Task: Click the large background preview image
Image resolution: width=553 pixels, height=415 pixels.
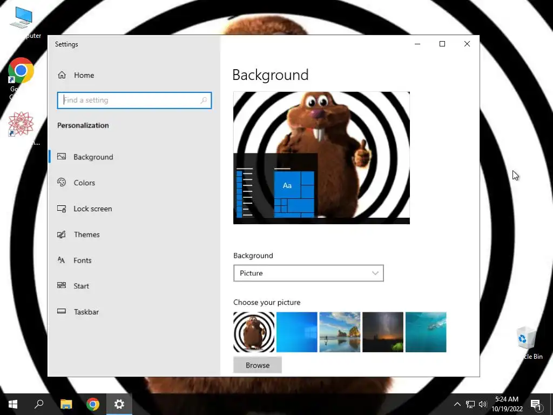Action: tap(321, 158)
